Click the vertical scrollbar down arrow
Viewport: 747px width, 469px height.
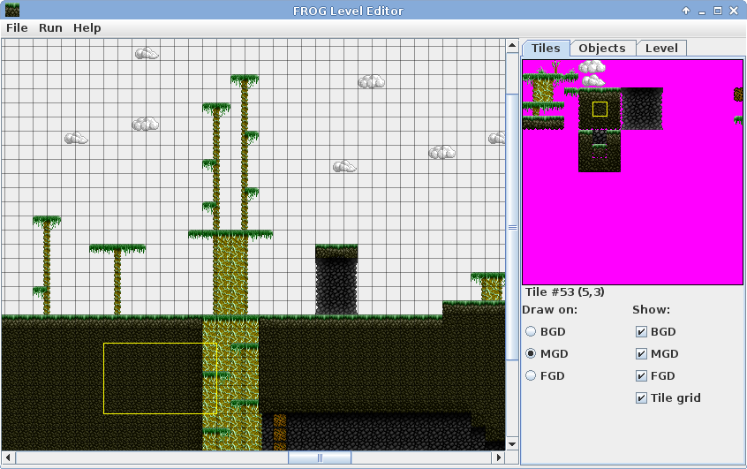512,443
